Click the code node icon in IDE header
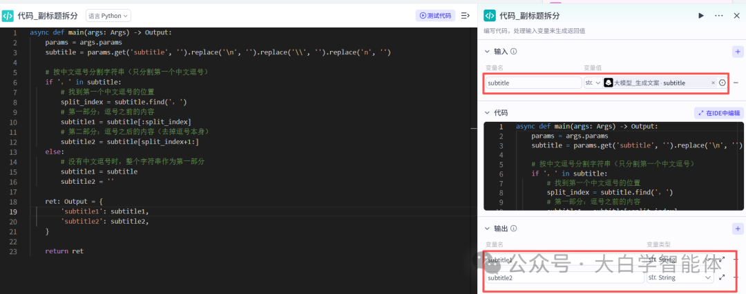The width and height of the screenshot is (746, 294). 8,16
